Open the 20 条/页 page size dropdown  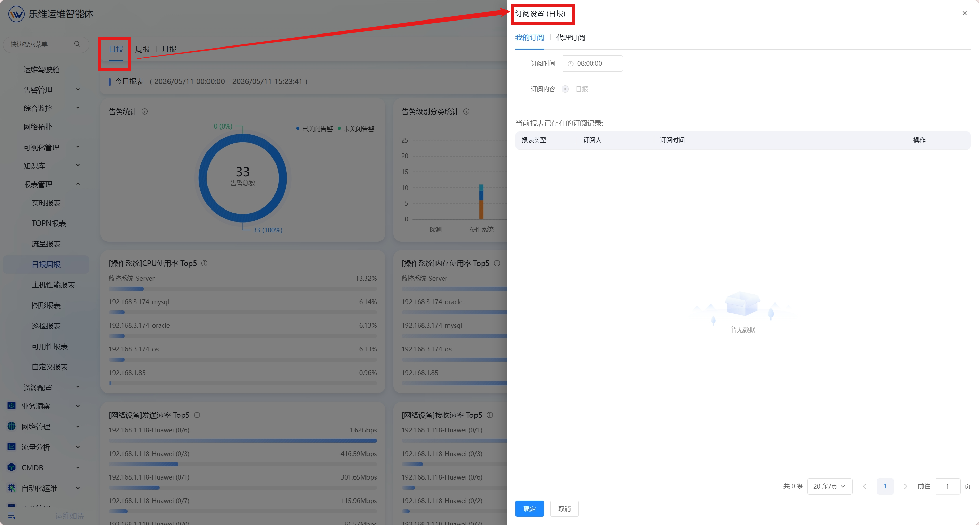click(x=829, y=486)
